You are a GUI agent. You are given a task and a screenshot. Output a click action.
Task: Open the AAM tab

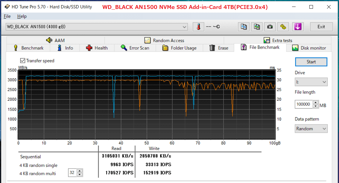pos(55,40)
